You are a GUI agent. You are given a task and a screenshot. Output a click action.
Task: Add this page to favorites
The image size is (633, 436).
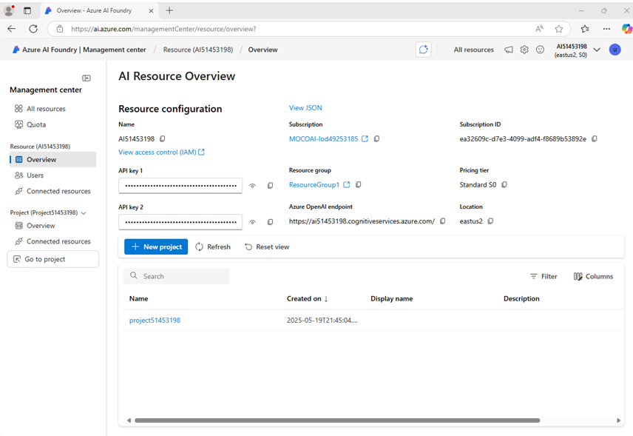[x=559, y=29]
